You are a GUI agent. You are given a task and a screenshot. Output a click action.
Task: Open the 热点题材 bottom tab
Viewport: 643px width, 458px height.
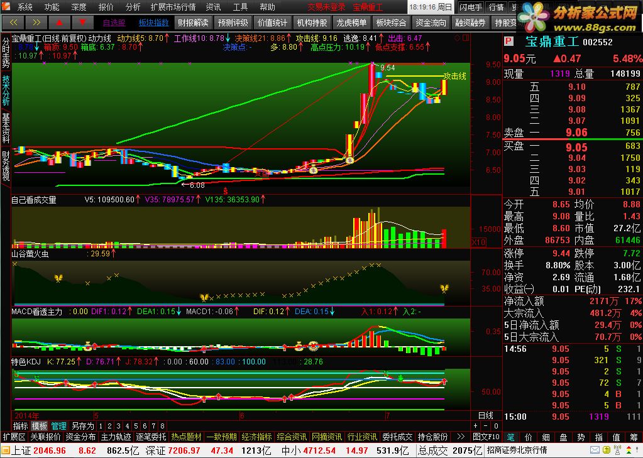pos(186,437)
